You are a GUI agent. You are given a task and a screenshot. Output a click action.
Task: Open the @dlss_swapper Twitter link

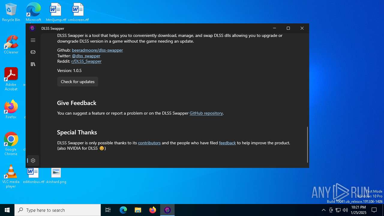tap(86, 56)
